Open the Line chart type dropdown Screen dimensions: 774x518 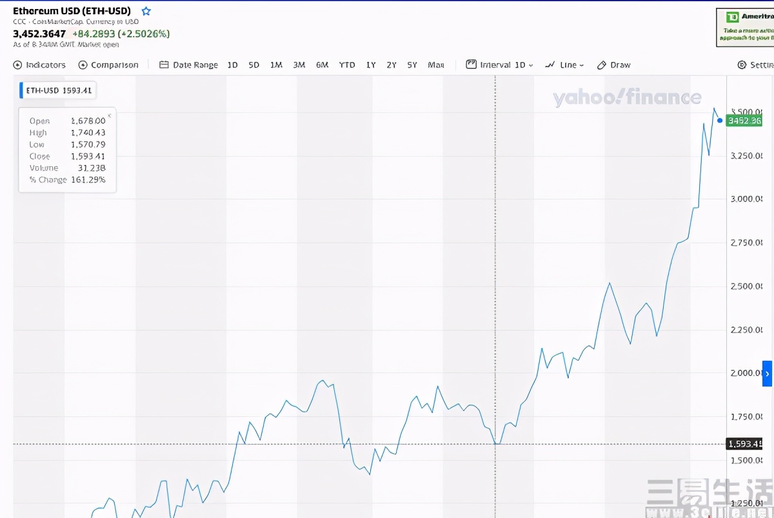pos(564,65)
